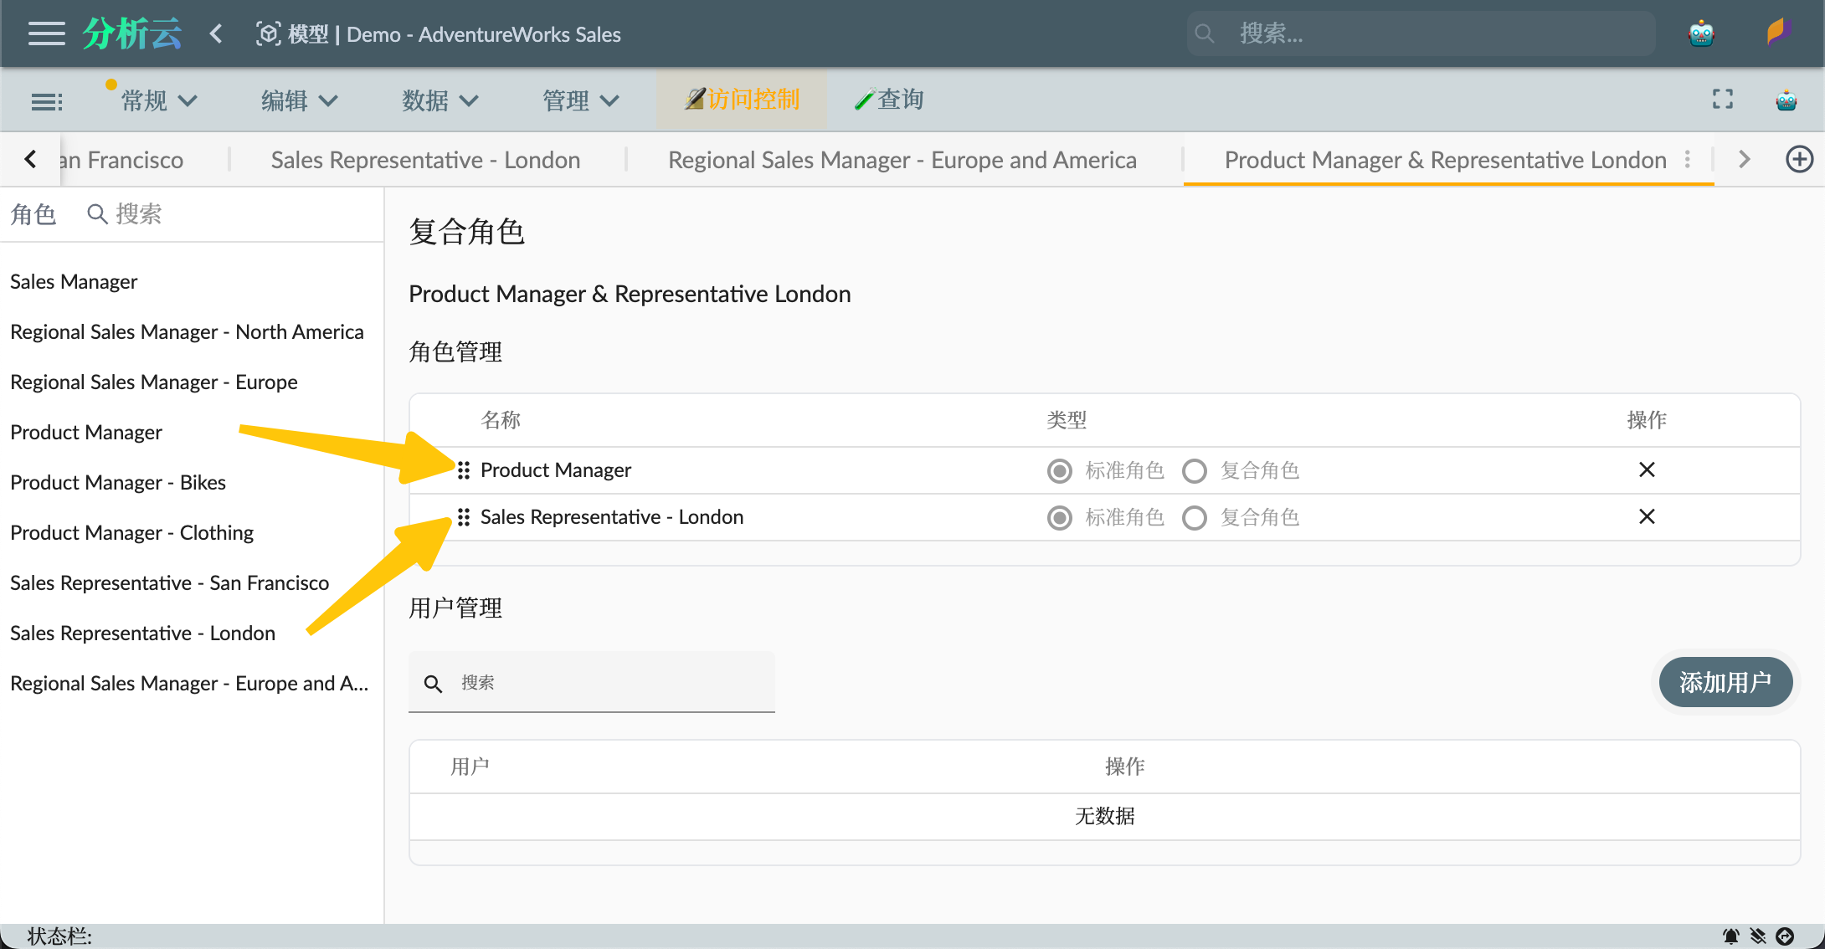The image size is (1825, 949).
Task: Select Product Manager - Bikes in role list
Action: click(x=118, y=482)
